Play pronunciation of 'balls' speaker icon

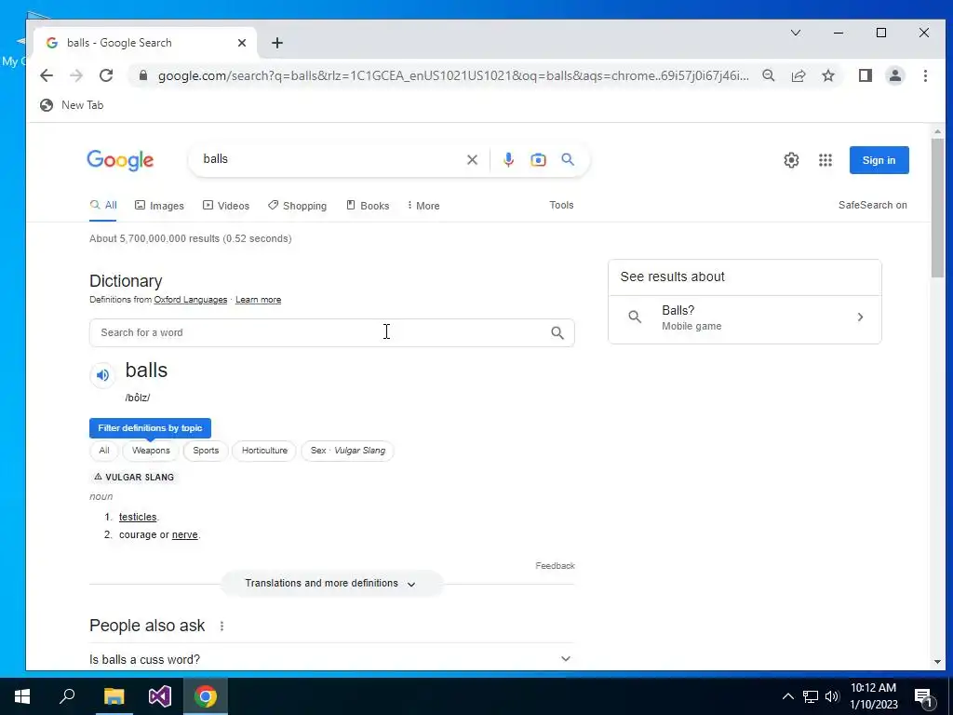pyautogui.click(x=102, y=375)
